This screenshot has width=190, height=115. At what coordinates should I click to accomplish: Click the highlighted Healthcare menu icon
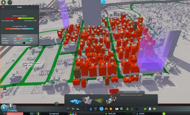click(101, 109)
